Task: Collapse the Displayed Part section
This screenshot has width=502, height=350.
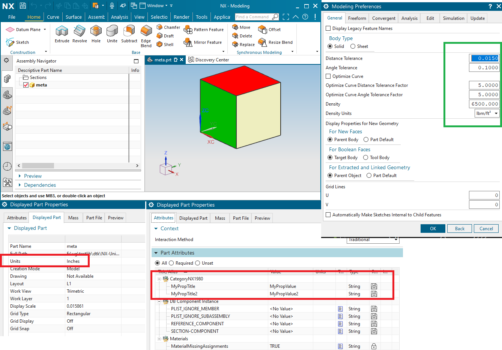Action: point(9,228)
